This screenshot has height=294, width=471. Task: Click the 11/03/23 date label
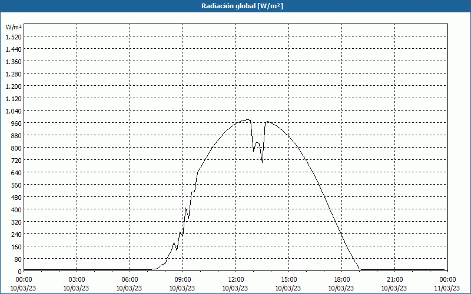point(447,288)
